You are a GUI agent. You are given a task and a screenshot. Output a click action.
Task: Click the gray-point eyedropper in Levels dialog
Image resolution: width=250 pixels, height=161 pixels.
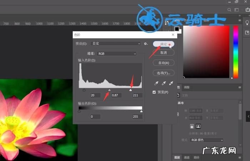click(x=164, y=83)
